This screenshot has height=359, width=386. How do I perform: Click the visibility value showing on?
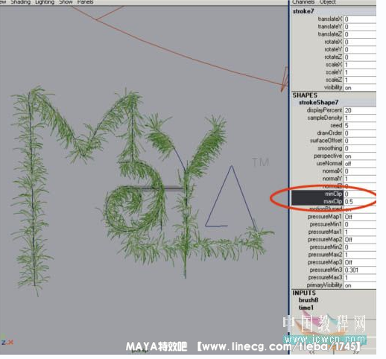pos(360,88)
